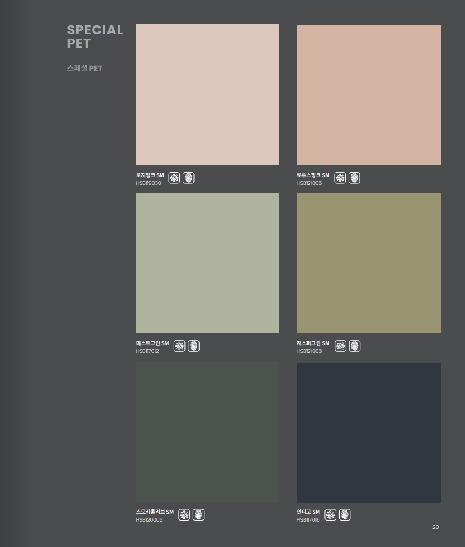The width and height of the screenshot is (465, 547).
Task: Click the 스모키올리브 SM color name
Action: click(x=155, y=512)
